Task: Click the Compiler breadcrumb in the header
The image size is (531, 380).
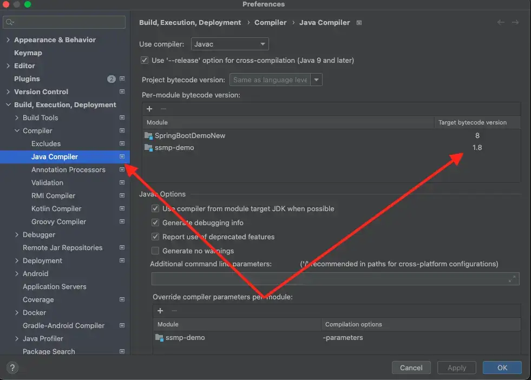Action: click(271, 23)
